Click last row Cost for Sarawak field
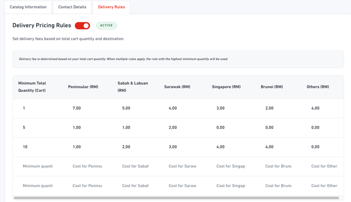Screen dimensions: 351x202 click(182, 186)
